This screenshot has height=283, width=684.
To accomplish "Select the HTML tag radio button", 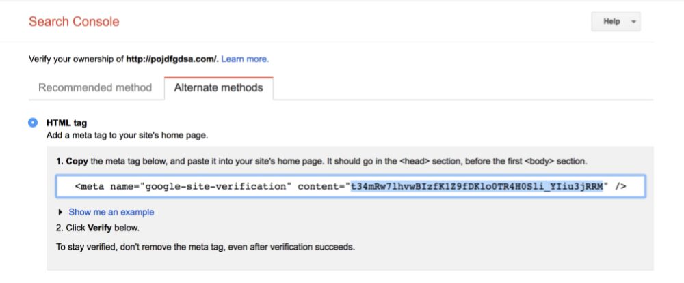I will click(x=33, y=123).
